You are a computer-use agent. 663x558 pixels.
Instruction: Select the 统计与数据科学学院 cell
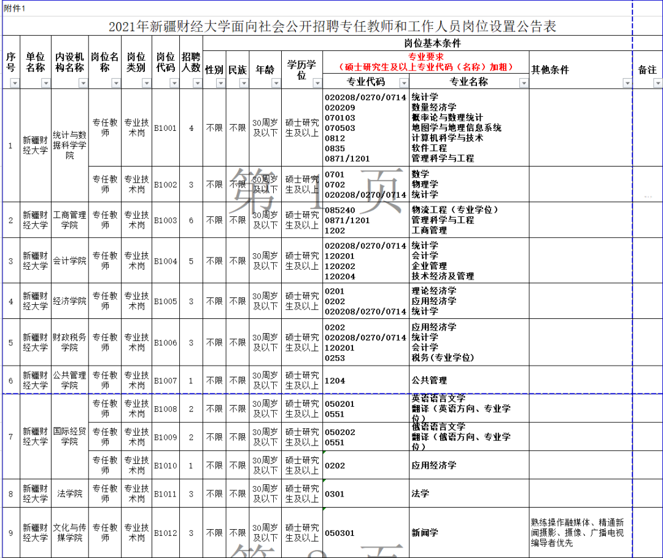(x=70, y=145)
